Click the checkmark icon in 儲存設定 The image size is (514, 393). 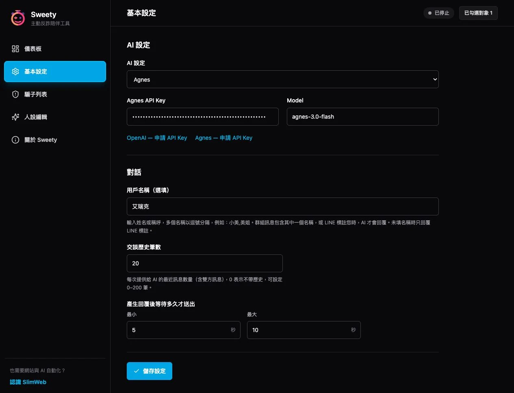137,371
